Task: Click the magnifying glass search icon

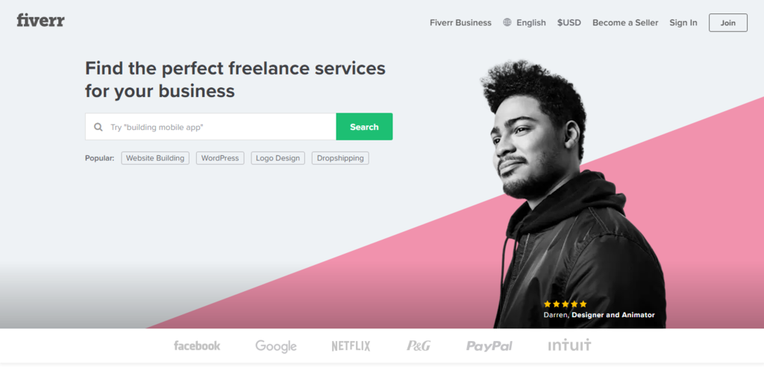Action: [x=98, y=127]
